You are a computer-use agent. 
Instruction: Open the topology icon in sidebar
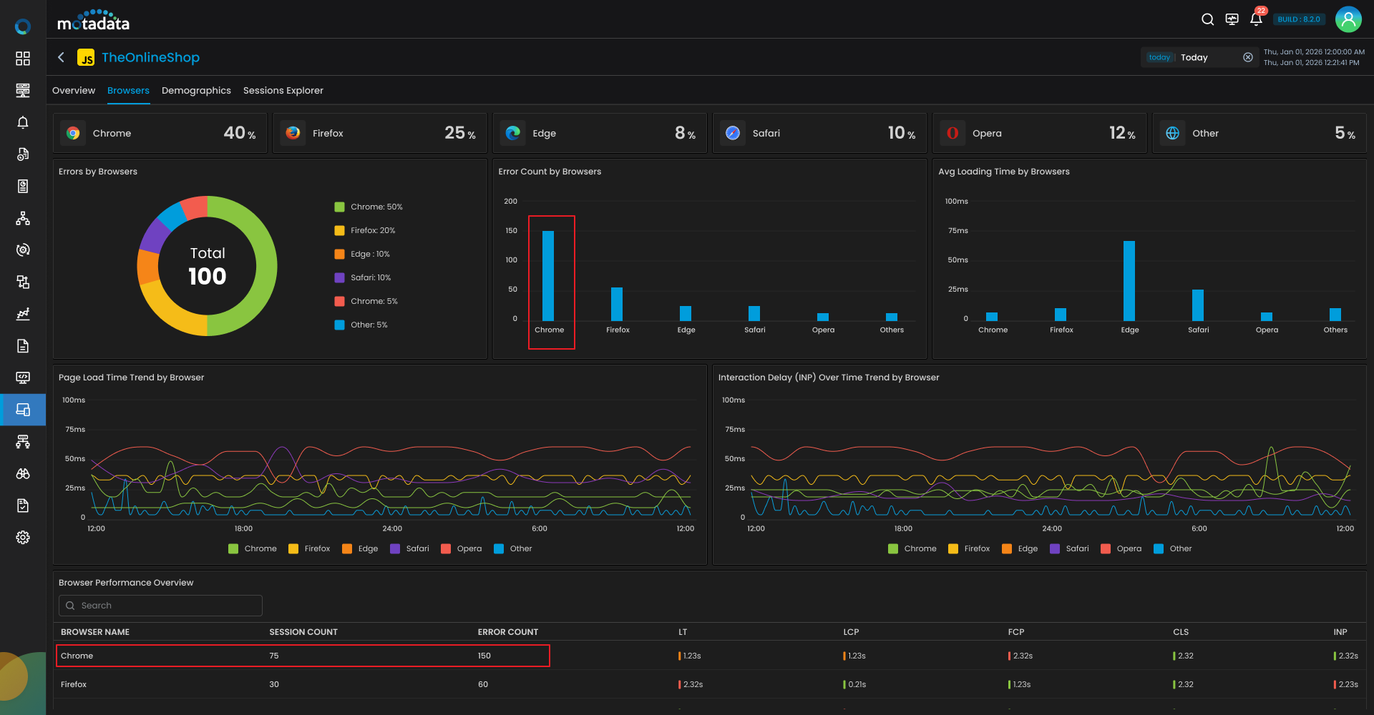point(23,218)
